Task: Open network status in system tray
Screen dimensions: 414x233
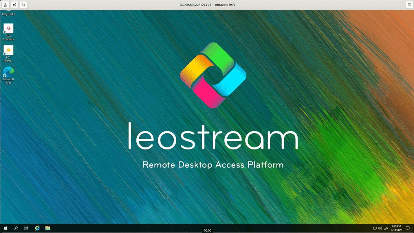Action: (375, 228)
